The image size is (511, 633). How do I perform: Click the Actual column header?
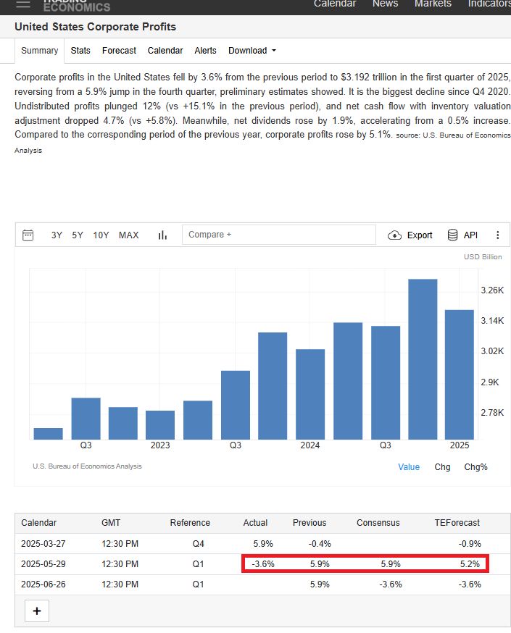coord(255,523)
